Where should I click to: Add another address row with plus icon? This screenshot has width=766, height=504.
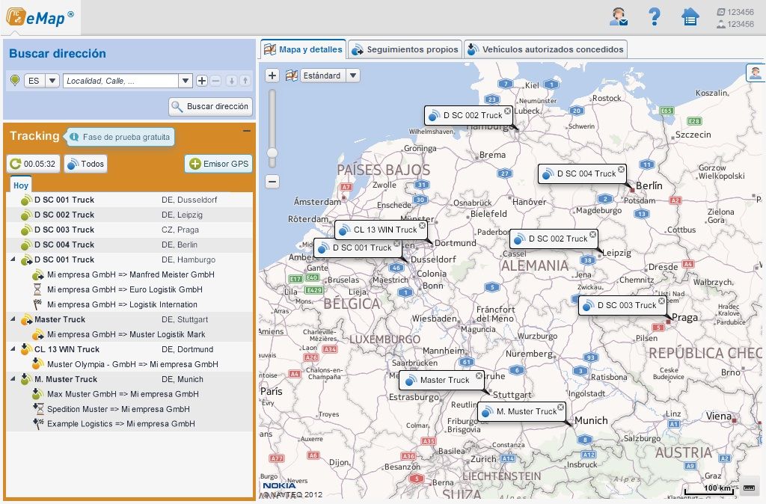(202, 81)
